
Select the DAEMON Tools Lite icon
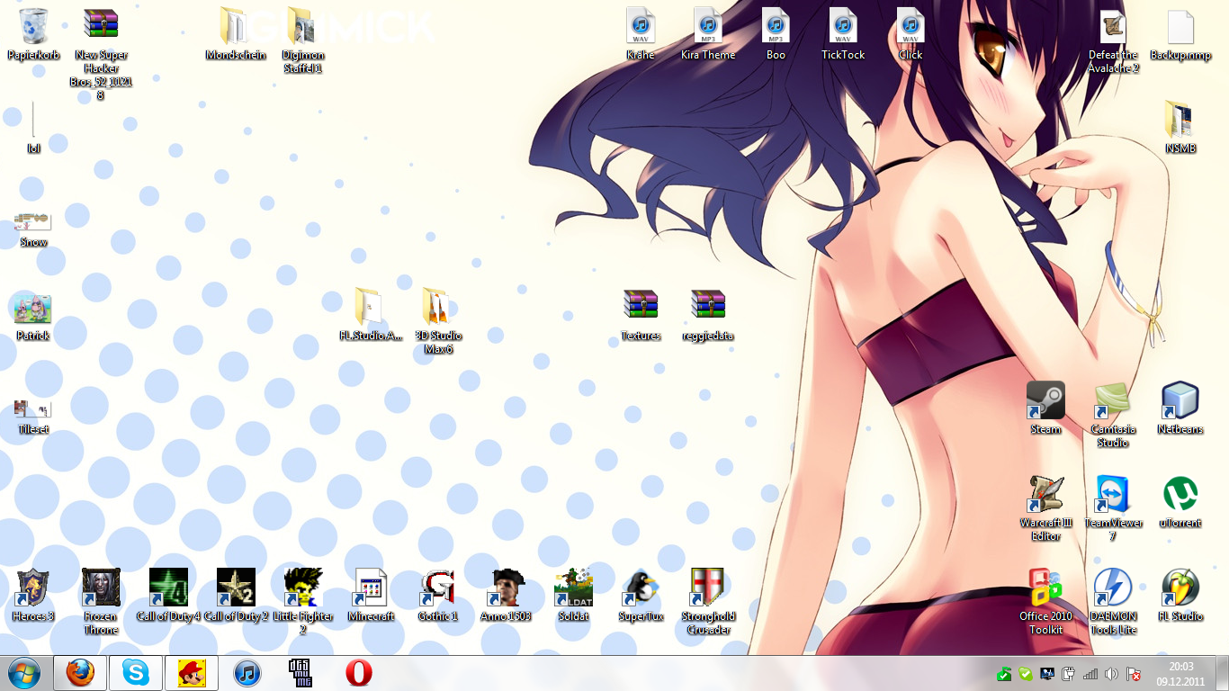click(1113, 588)
